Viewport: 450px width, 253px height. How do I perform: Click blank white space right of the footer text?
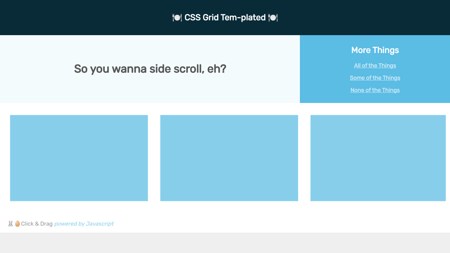coord(281,224)
